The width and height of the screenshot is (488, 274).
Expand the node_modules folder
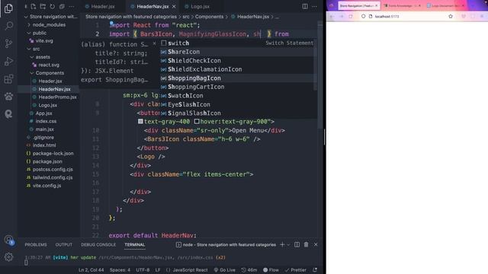49,24
